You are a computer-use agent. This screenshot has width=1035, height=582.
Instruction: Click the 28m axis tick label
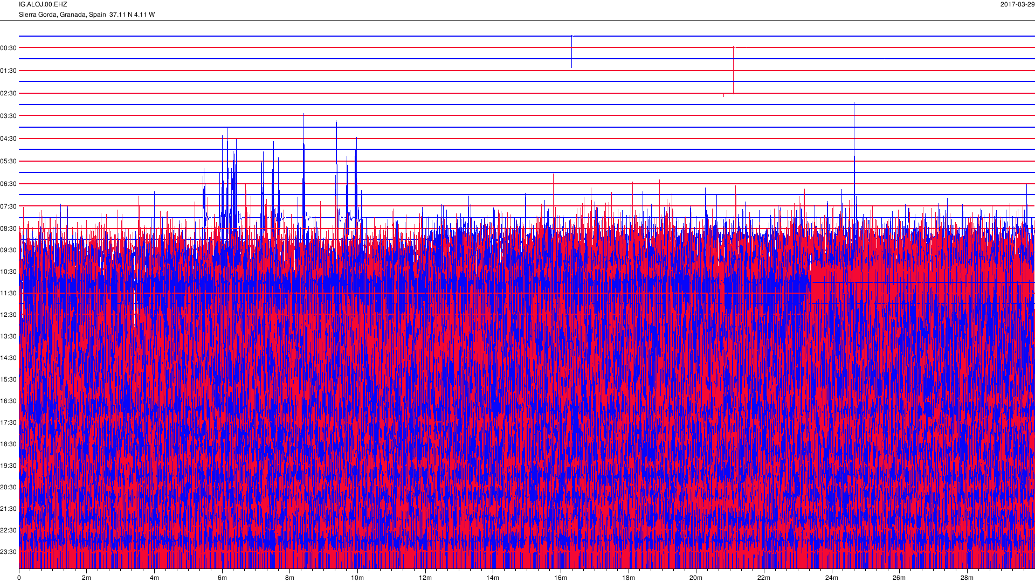[x=967, y=578]
